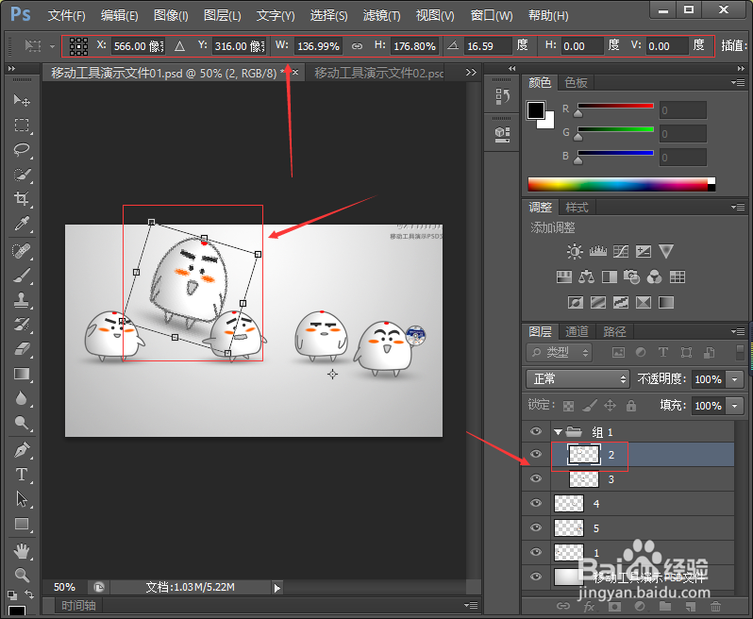Click the rotation angle 16.59 field
753x619 pixels.
click(x=488, y=46)
